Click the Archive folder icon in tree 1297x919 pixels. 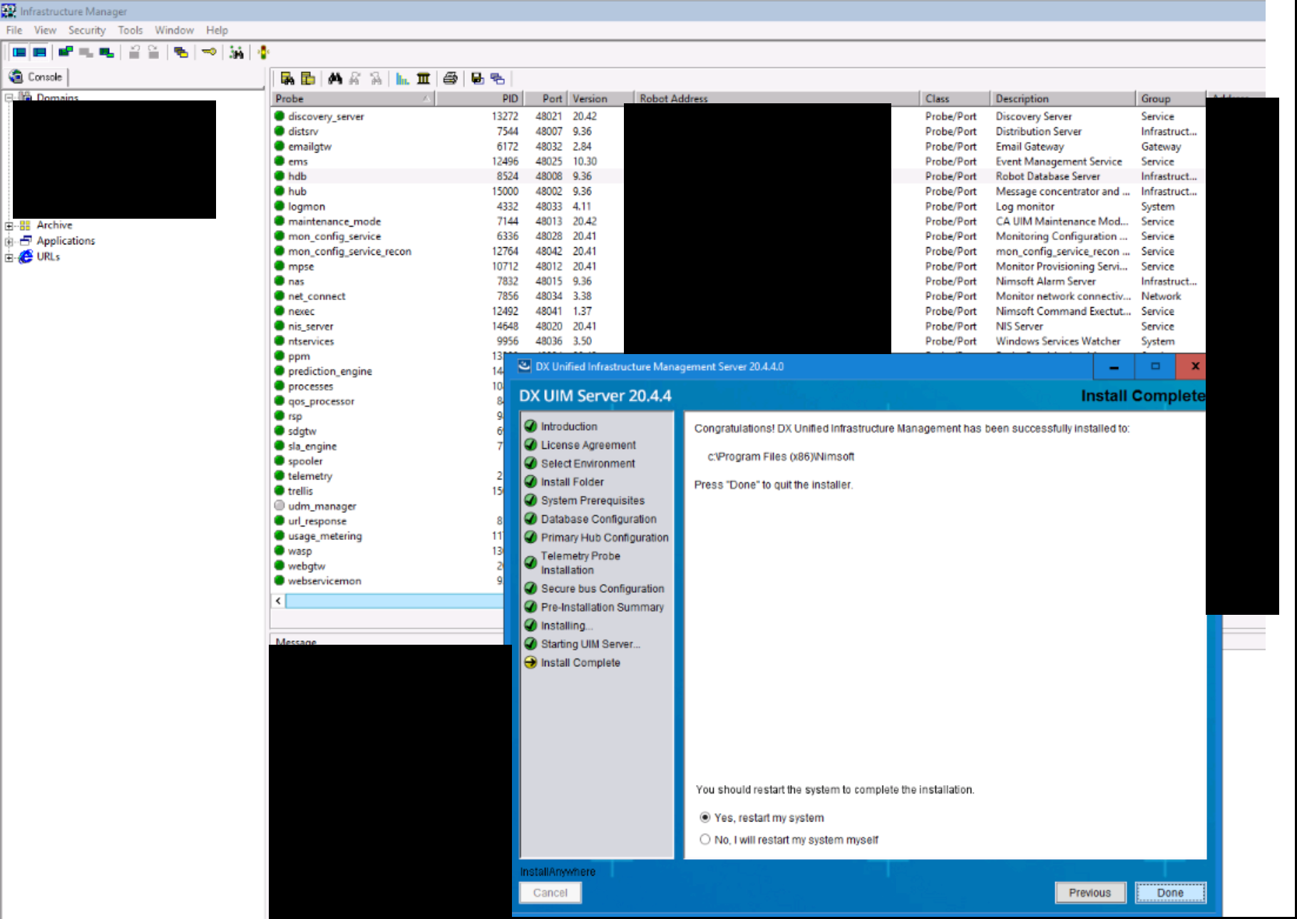(x=25, y=225)
